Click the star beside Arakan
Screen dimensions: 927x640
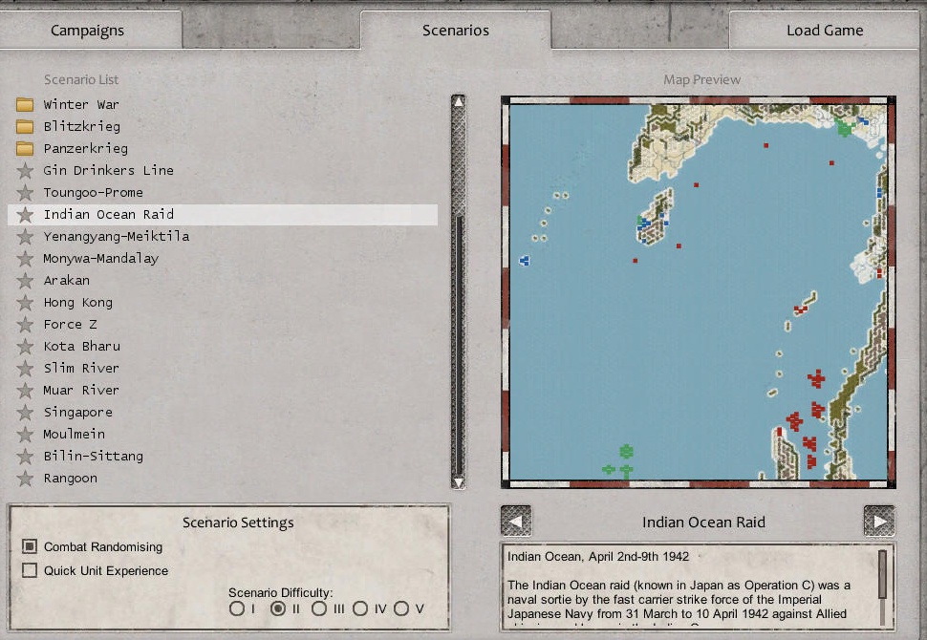pos(25,281)
